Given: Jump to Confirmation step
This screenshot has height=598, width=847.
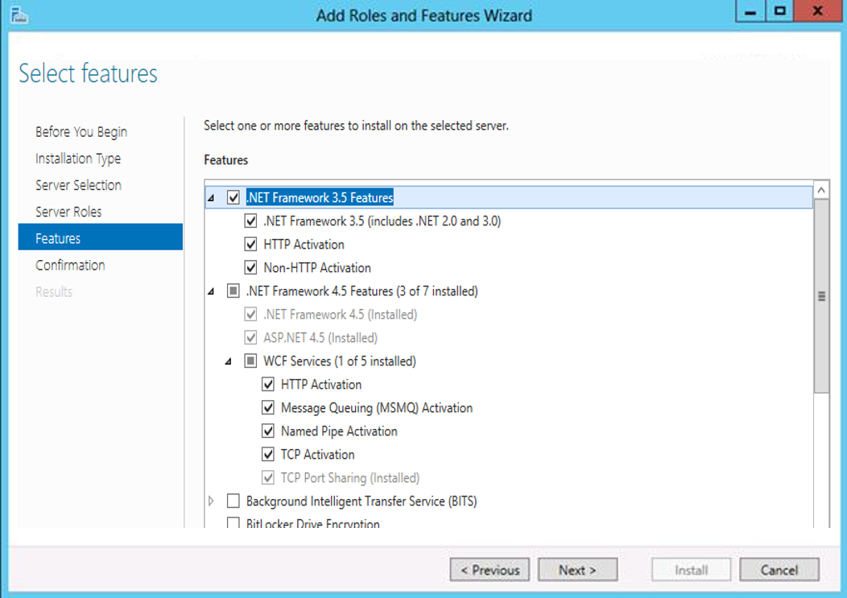Looking at the screenshot, I should tap(70, 266).
